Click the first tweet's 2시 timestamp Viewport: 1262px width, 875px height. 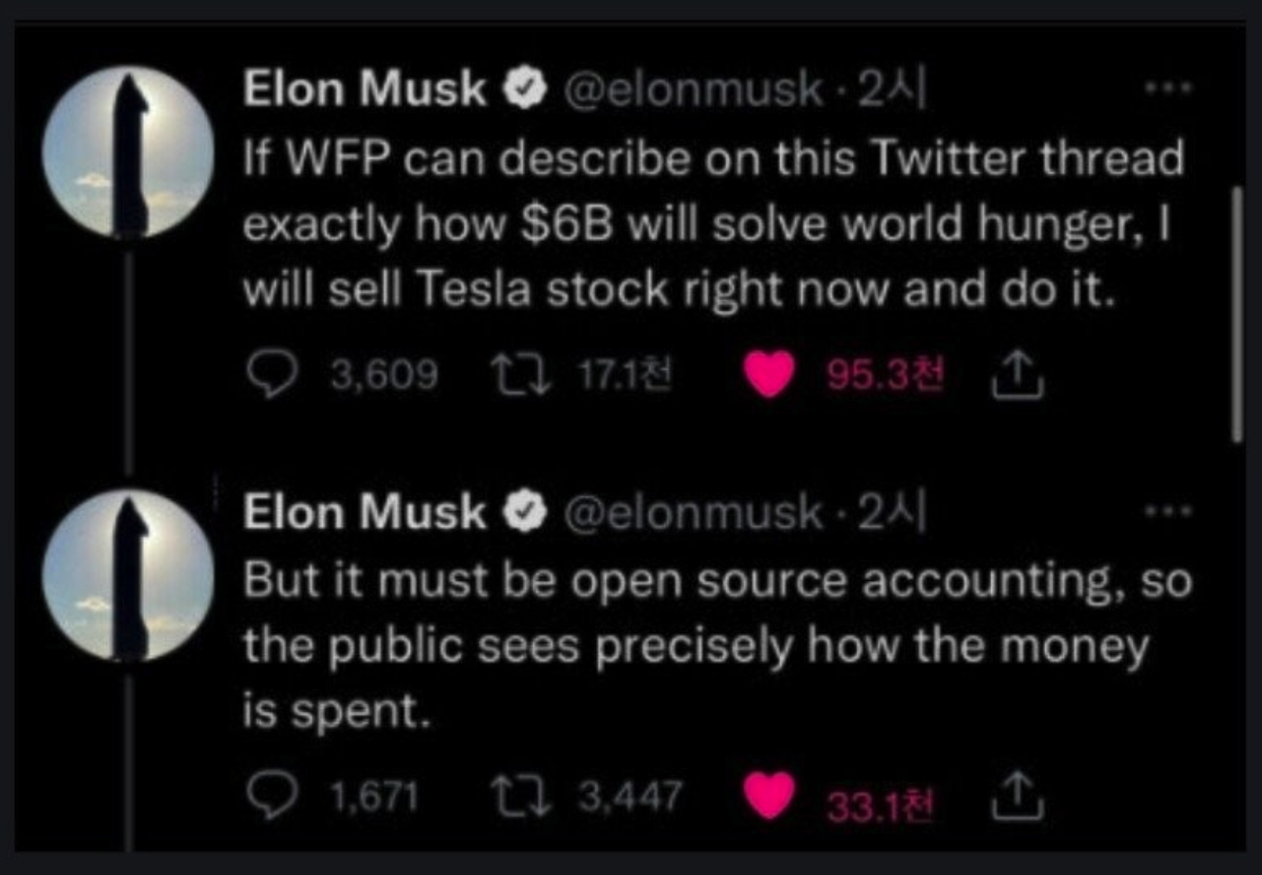(x=892, y=88)
